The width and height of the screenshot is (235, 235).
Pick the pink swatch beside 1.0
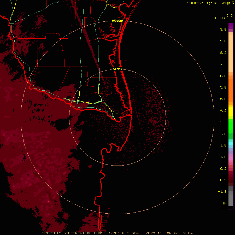(x=231, y=158)
